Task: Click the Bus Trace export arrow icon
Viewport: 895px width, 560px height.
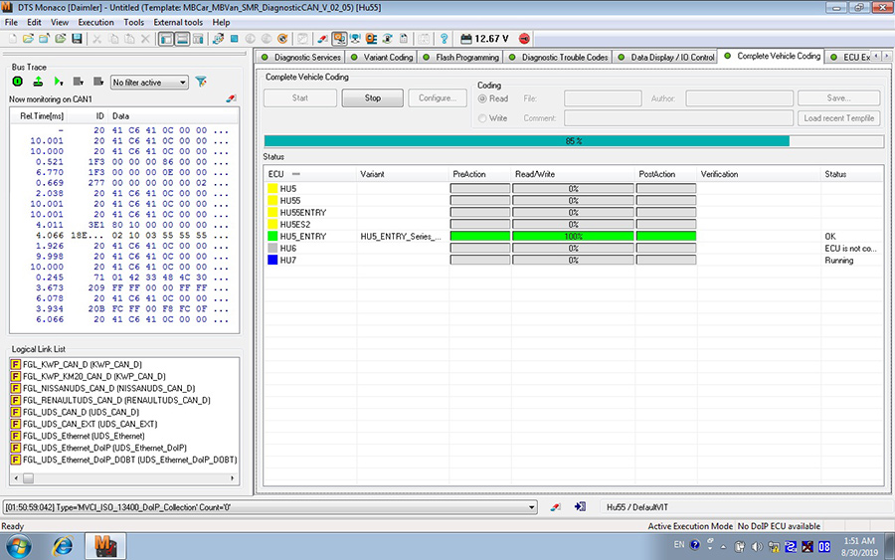Action: pos(38,82)
